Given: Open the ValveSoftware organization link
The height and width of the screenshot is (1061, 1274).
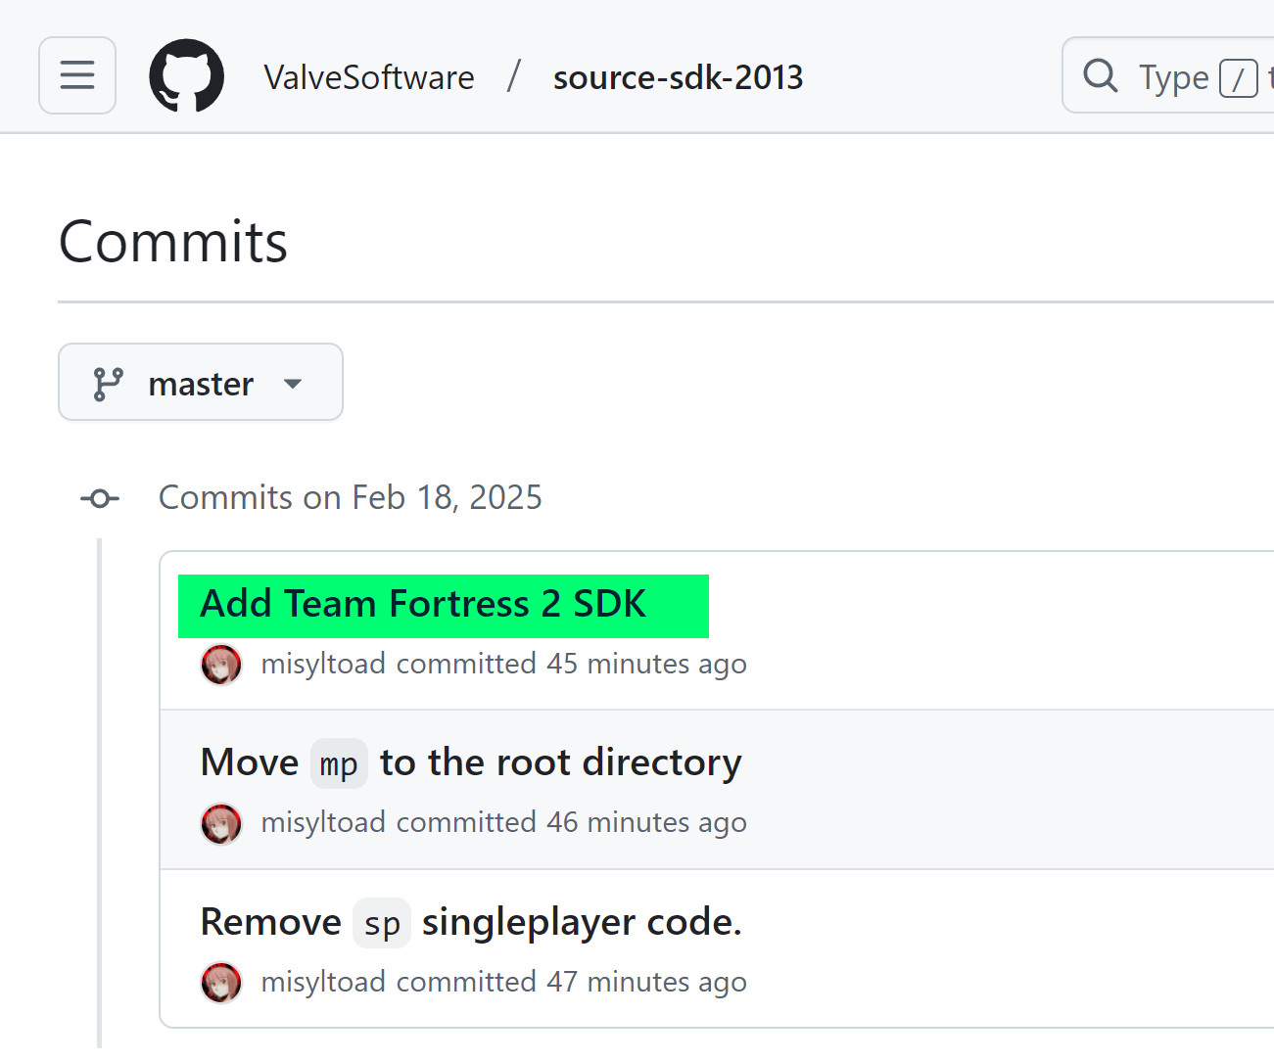Looking at the screenshot, I should pos(369,77).
